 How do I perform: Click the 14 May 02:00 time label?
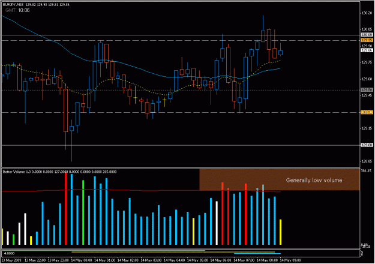click(x=128, y=260)
